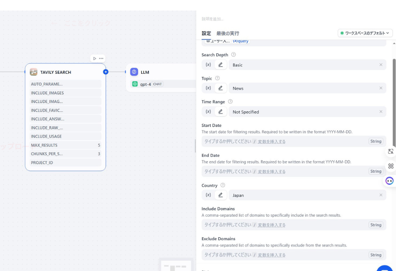Image resolution: width=396 pixels, height=271 pixels.
Task: Click the String button next to Include Domains
Action: coord(376,225)
